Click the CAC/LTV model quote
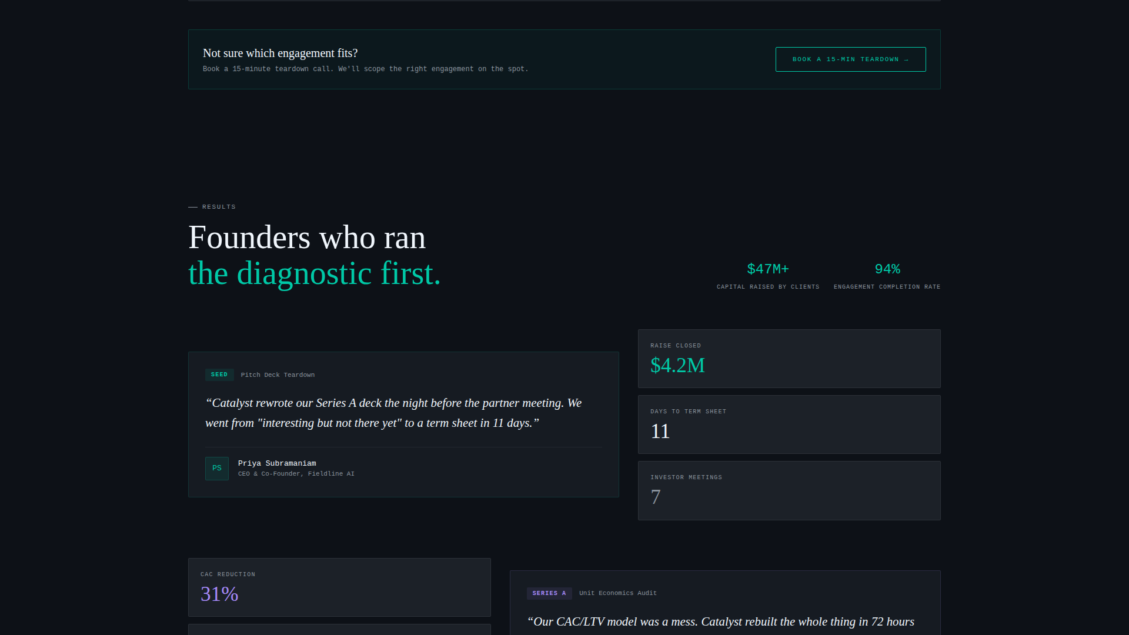This screenshot has width=1129, height=635. [721, 622]
